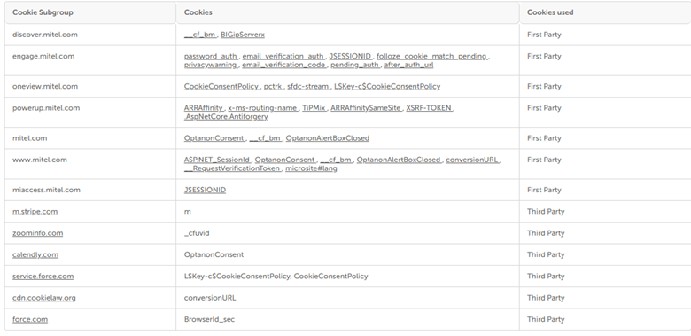Select the miaccess.mitel.com subgroup text
Image resolution: width=691 pixels, height=336 pixels.
click(x=46, y=190)
